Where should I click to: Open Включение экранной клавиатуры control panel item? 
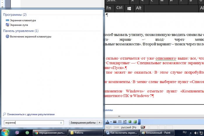[x=31, y=37]
